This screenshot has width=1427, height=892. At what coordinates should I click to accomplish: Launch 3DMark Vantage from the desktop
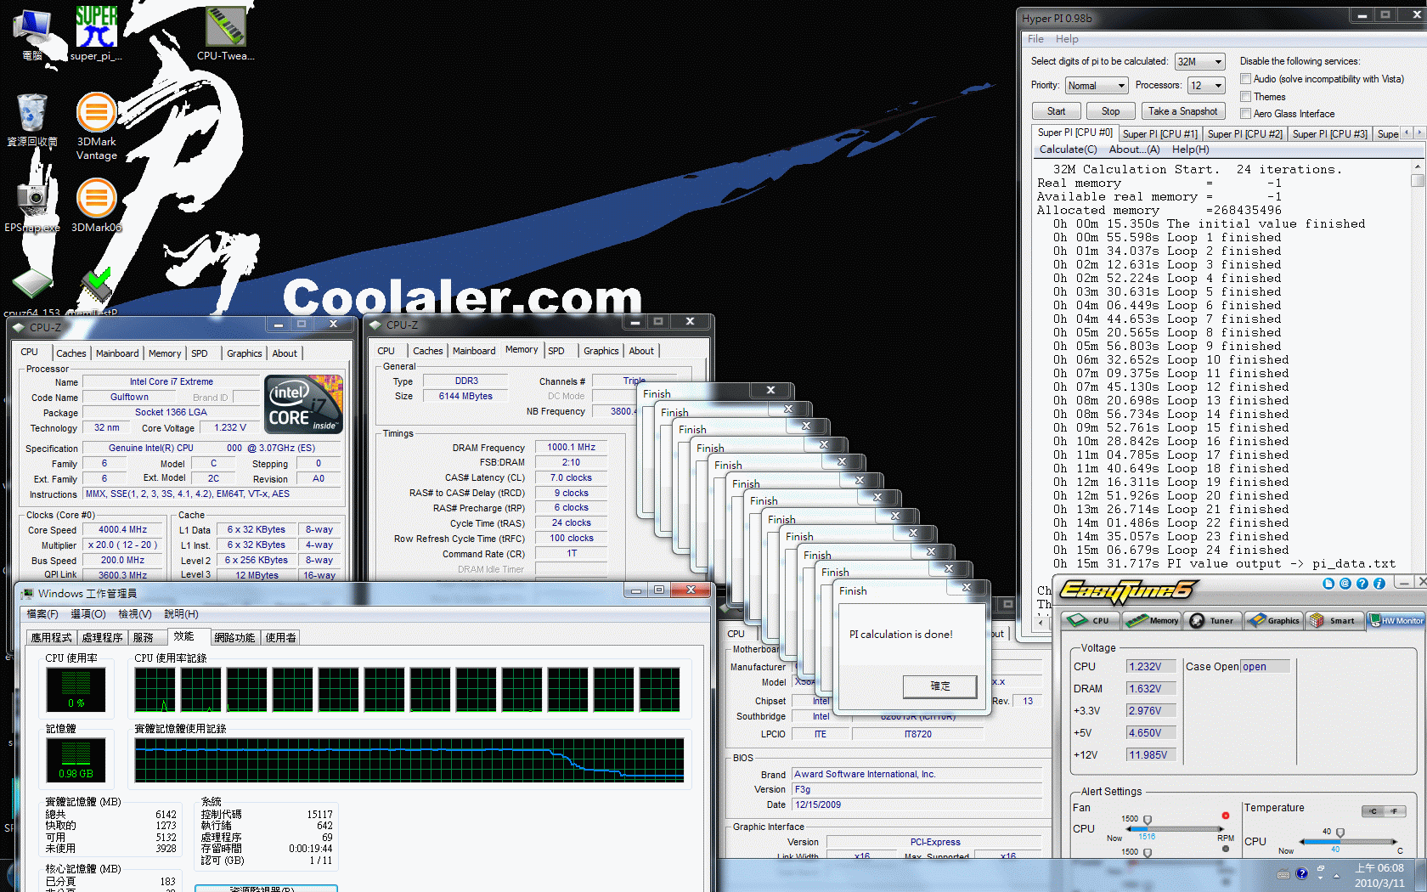96,126
